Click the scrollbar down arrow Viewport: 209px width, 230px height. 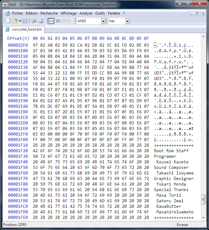(x=203, y=218)
